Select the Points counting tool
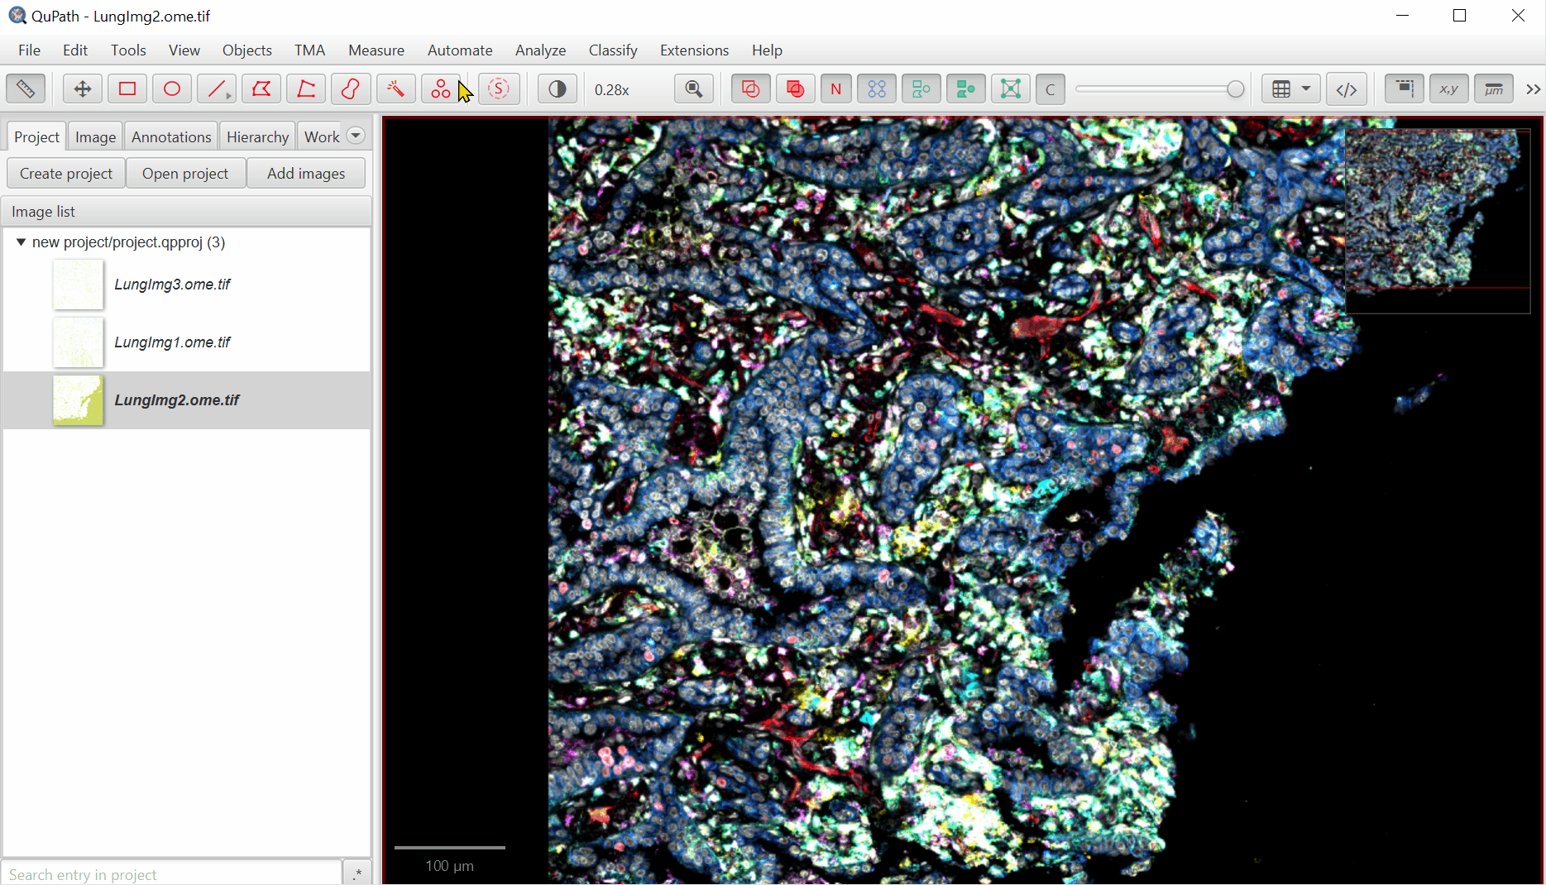 click(x=441, y=88)
